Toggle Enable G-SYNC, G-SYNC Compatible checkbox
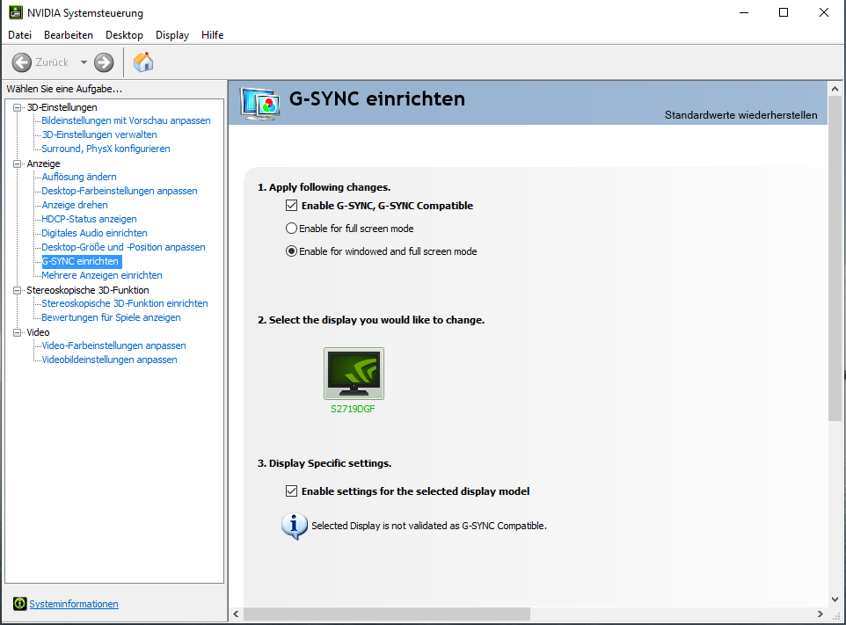This screenshot has height=625, width=846. pos(291,206)
